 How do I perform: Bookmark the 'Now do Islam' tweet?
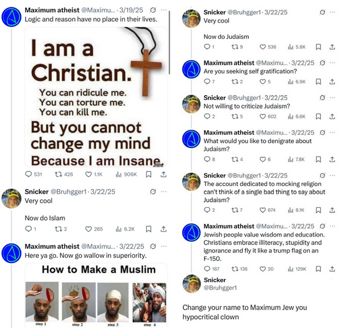[x=148, y=229]
